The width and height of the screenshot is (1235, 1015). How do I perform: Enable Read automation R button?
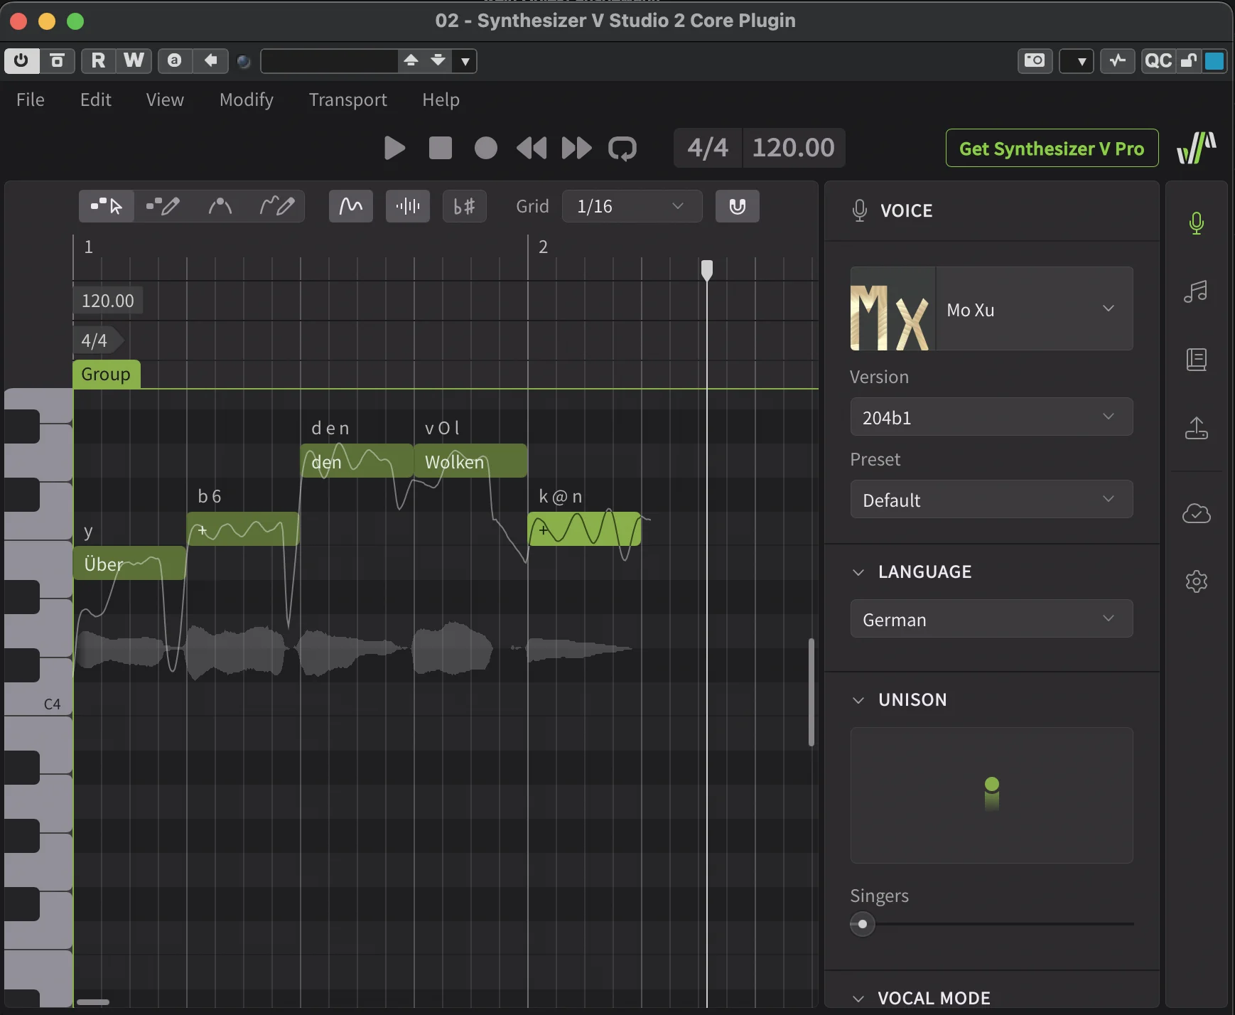tap(98, 60)
